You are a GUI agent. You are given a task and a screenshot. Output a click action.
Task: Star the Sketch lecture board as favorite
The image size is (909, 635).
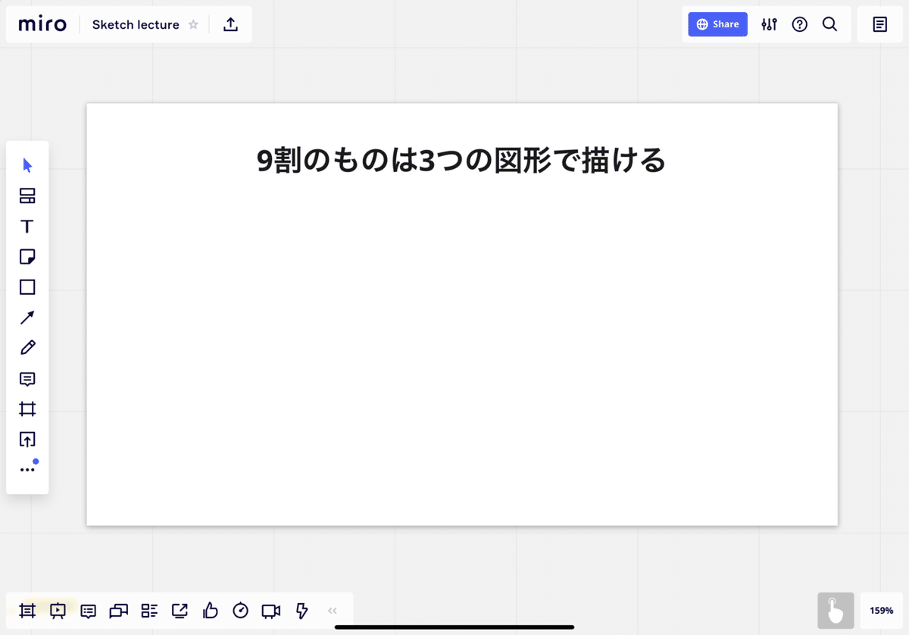coord(193,24)
